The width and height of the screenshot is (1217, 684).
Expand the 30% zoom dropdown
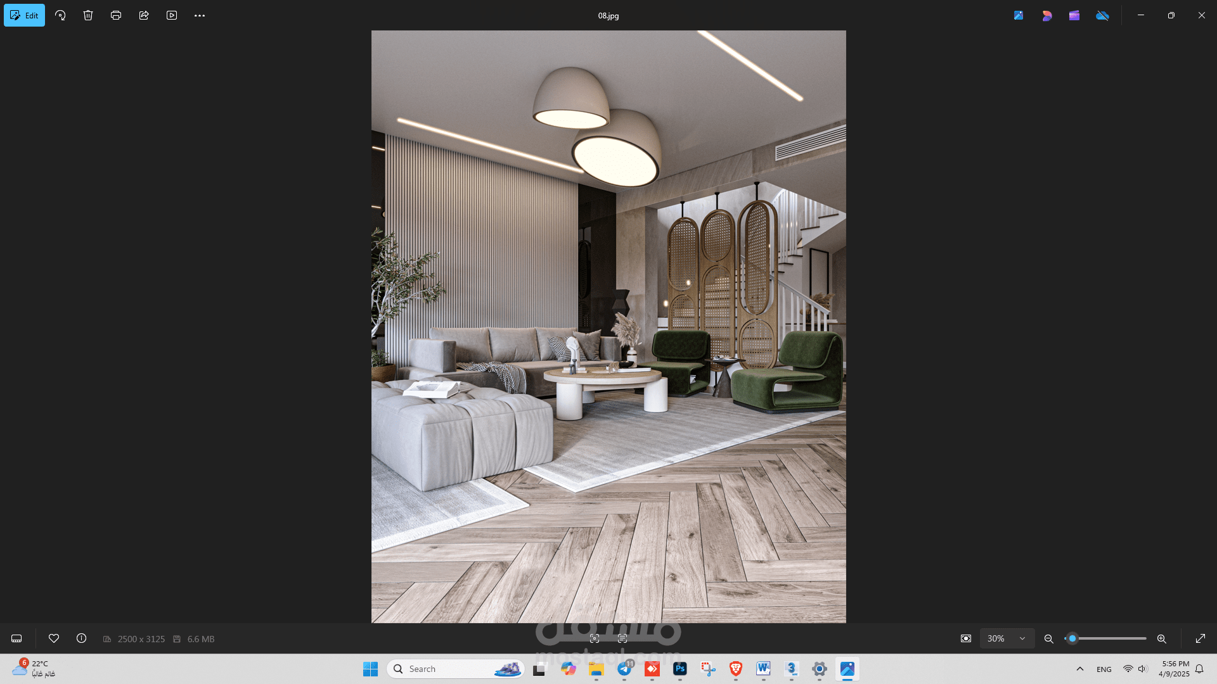click(1007, 638)
